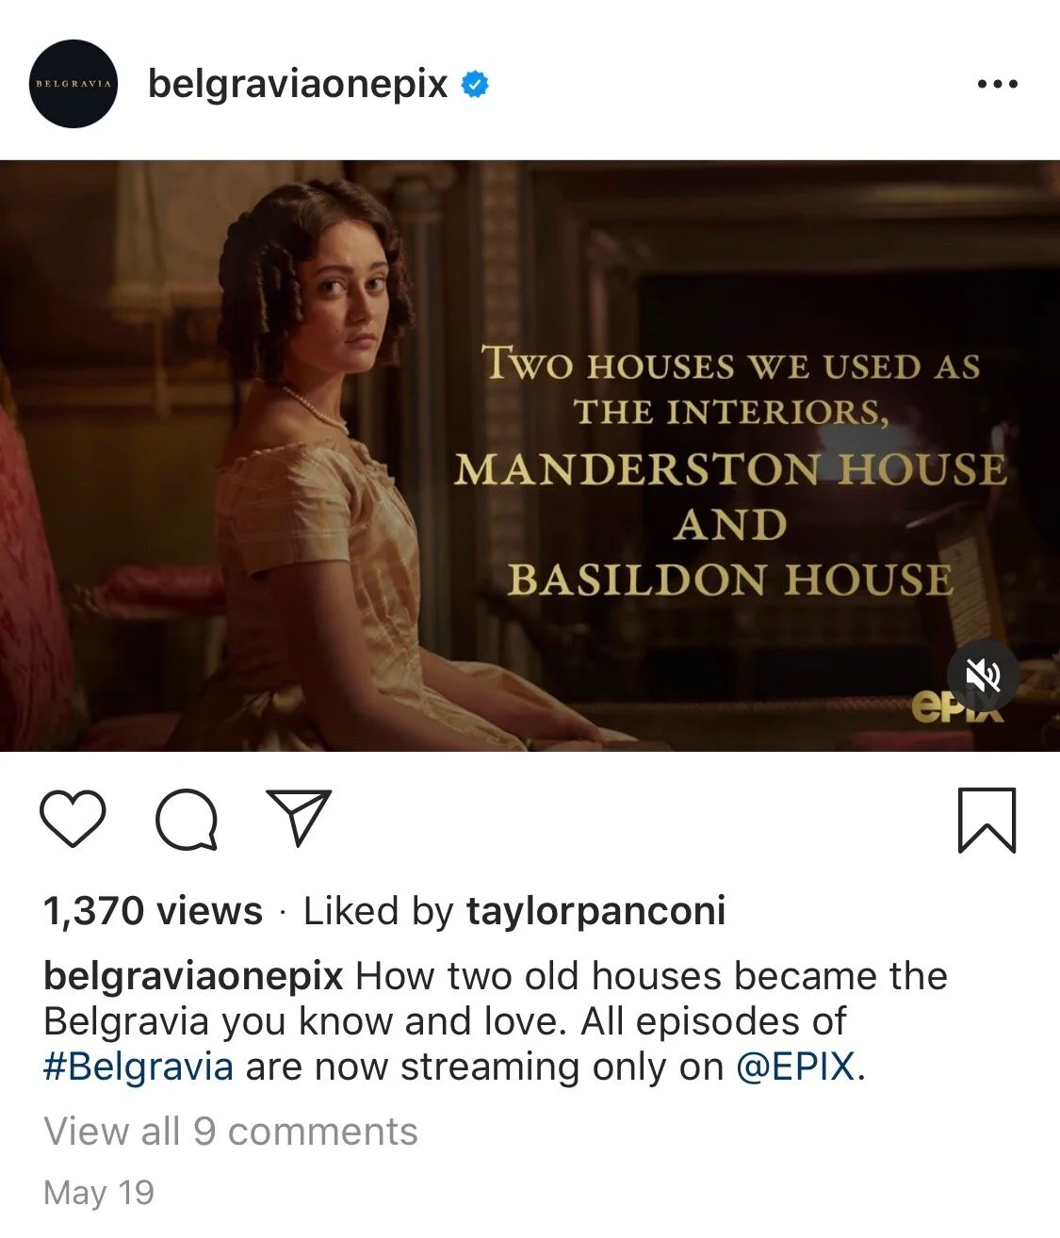Unmute the video with the speaker icon

[983, 675]
